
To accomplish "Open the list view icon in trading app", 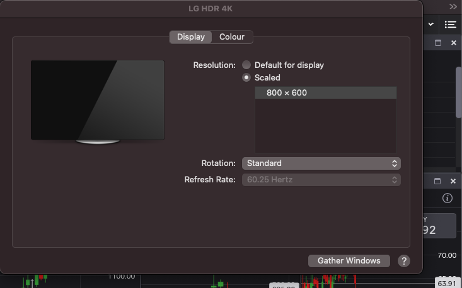I will (x=450, y=25).
